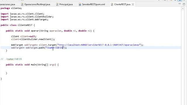Viewport: 187px width, 105px height.
Task: Click the 'Client client=null;' line
Action: point(24,36)
